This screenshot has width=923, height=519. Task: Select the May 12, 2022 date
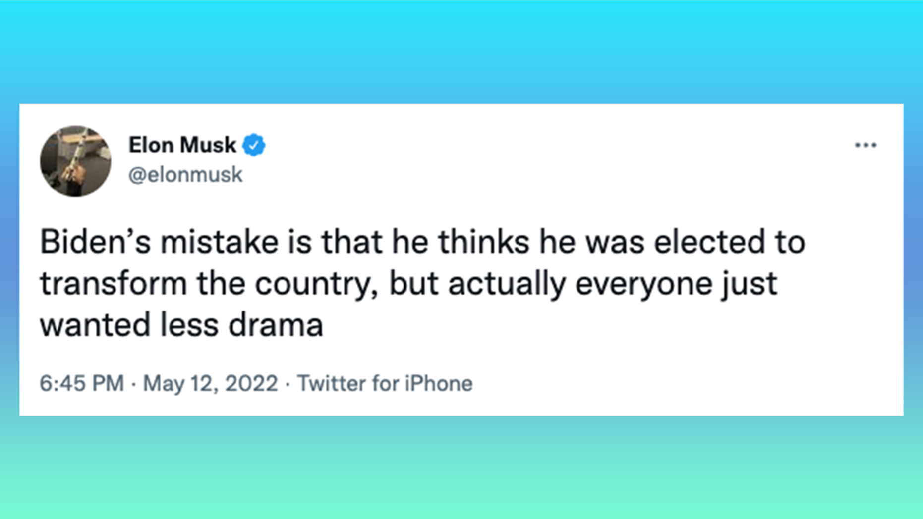tap(211, 383)
